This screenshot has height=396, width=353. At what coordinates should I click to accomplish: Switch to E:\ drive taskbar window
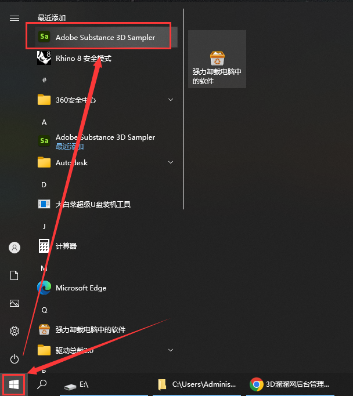point(104,384)
